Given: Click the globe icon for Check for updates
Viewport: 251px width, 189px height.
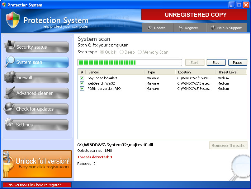Looking at the screenshot, I should (9, 108).
